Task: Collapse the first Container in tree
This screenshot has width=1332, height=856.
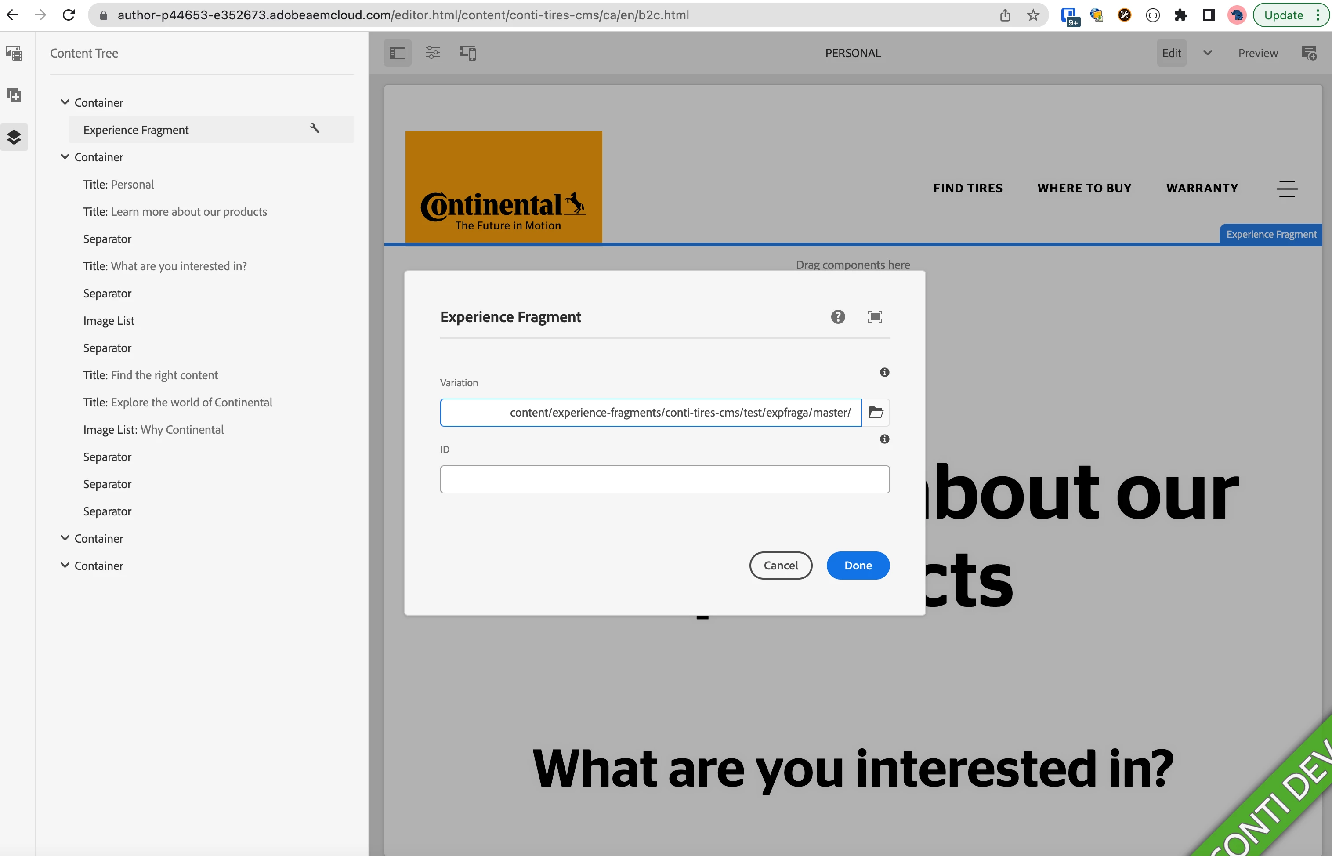Action: pos(65,102)
